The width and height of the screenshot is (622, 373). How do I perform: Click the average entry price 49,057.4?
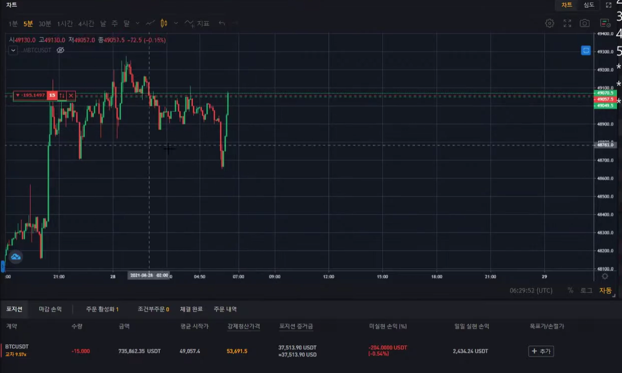(190, 351)
